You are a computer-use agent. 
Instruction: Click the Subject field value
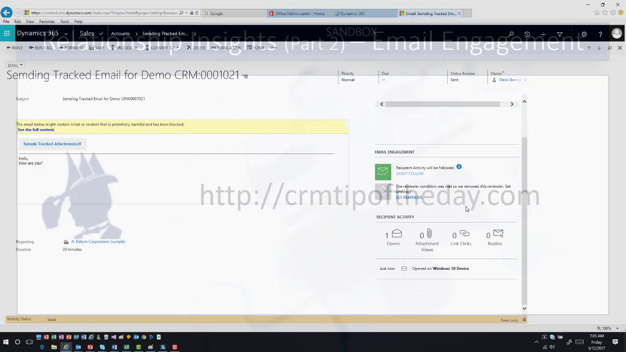[104, 99]
